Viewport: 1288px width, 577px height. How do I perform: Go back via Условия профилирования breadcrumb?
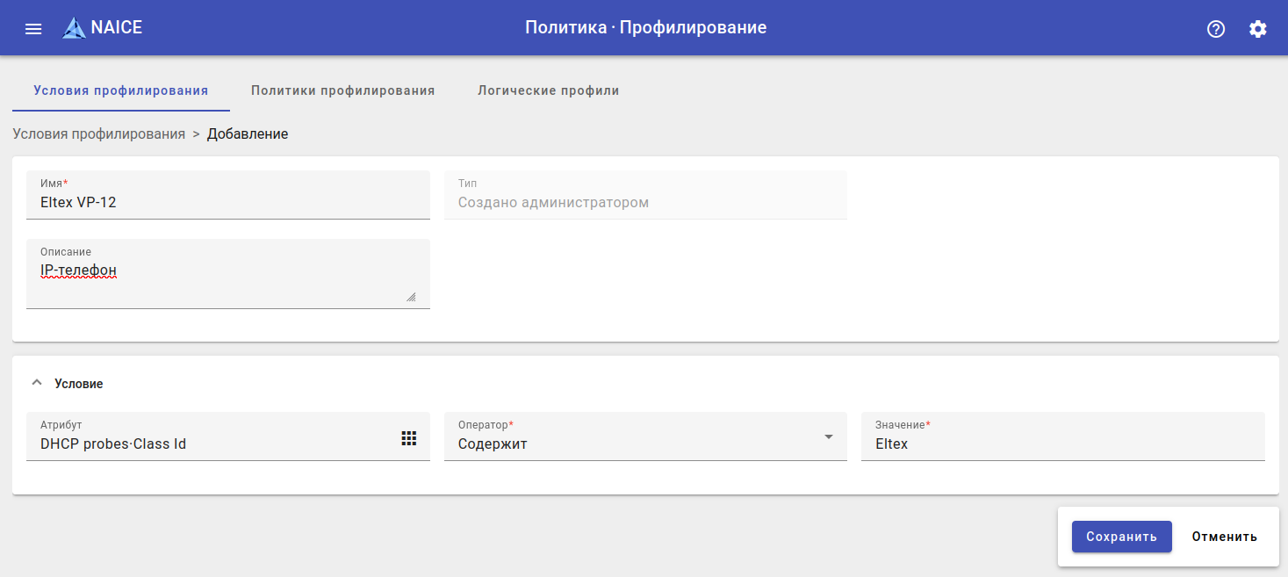[98, 134]
